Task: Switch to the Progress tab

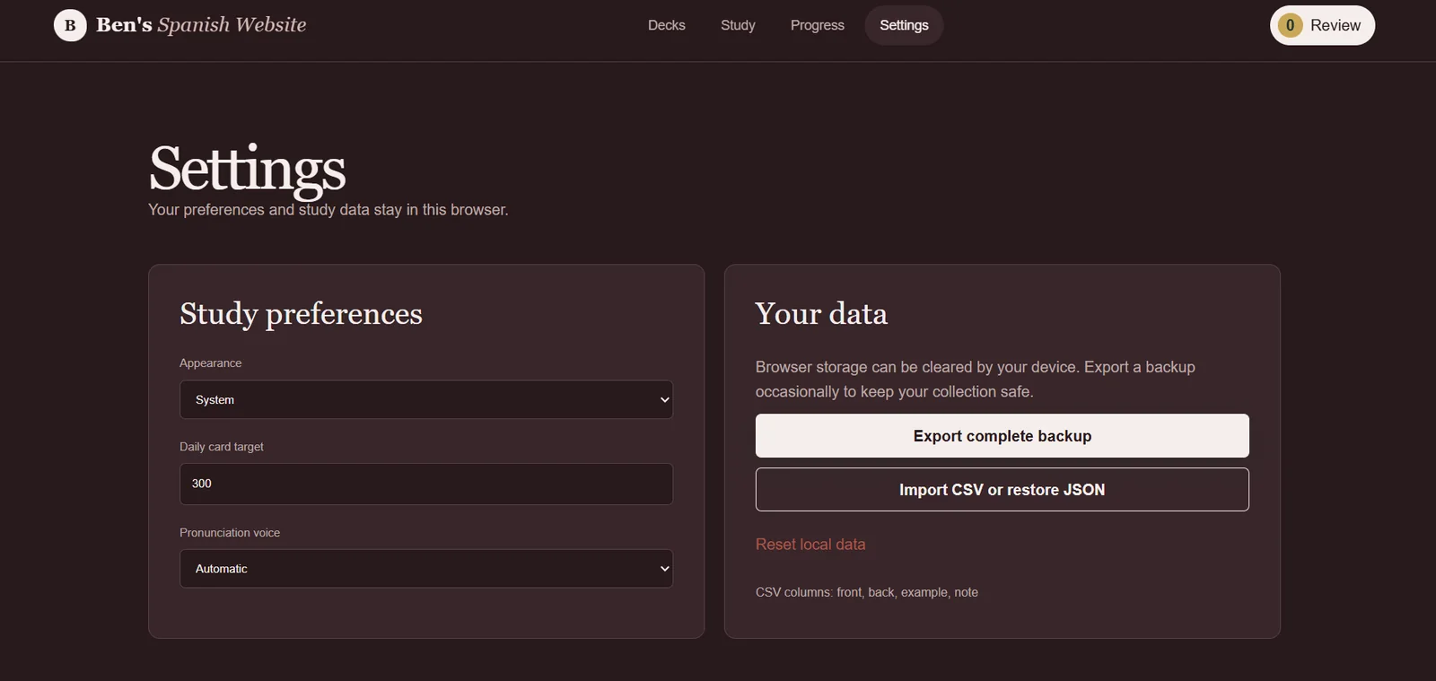Action: (x=817, y=25)
